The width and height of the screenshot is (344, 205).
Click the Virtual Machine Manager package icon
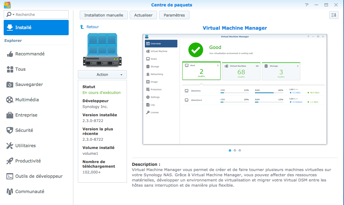tap(102, 50)
